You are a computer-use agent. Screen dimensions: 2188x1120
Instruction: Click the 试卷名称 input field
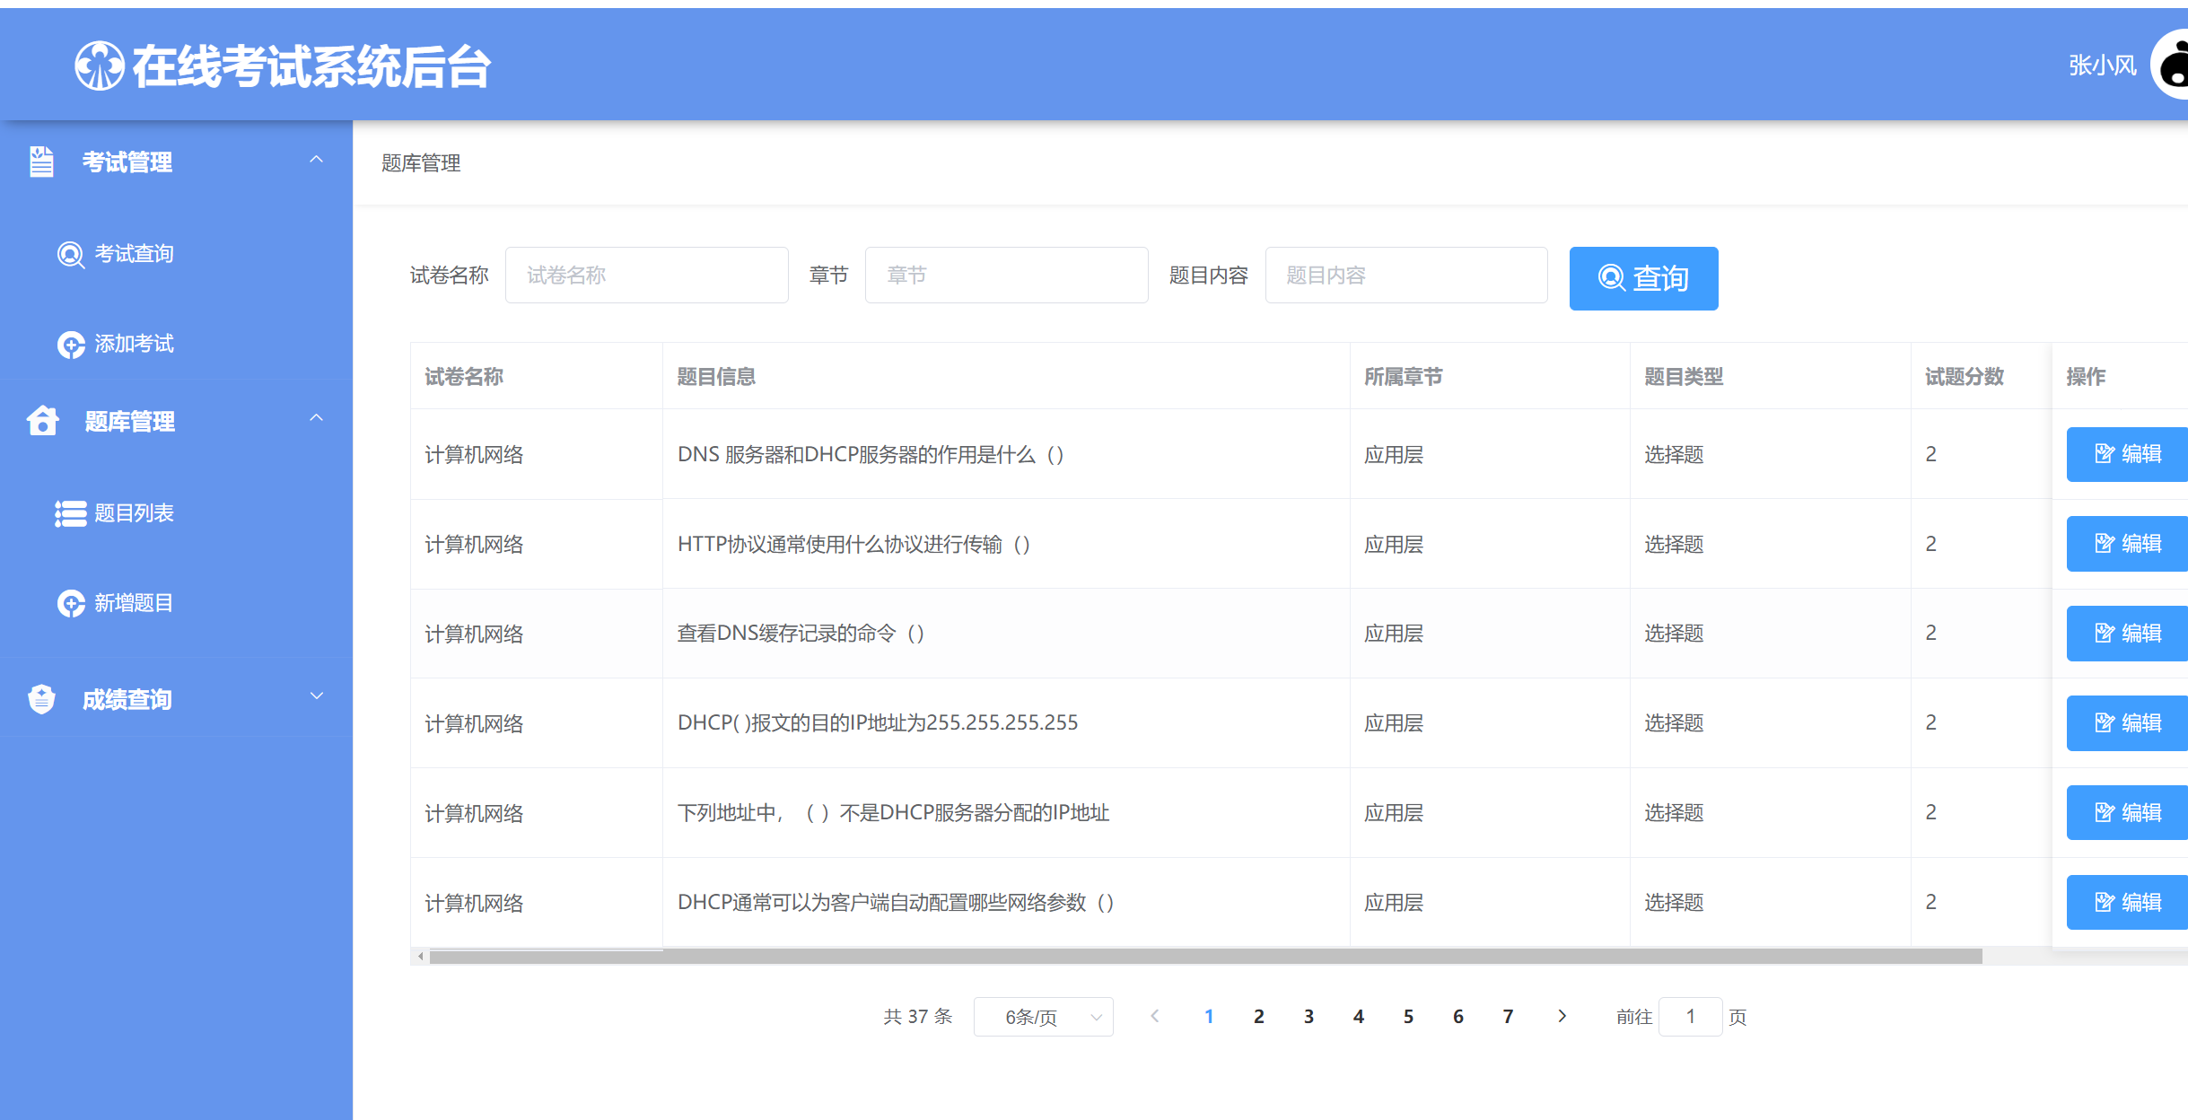[x=646, y=275]
